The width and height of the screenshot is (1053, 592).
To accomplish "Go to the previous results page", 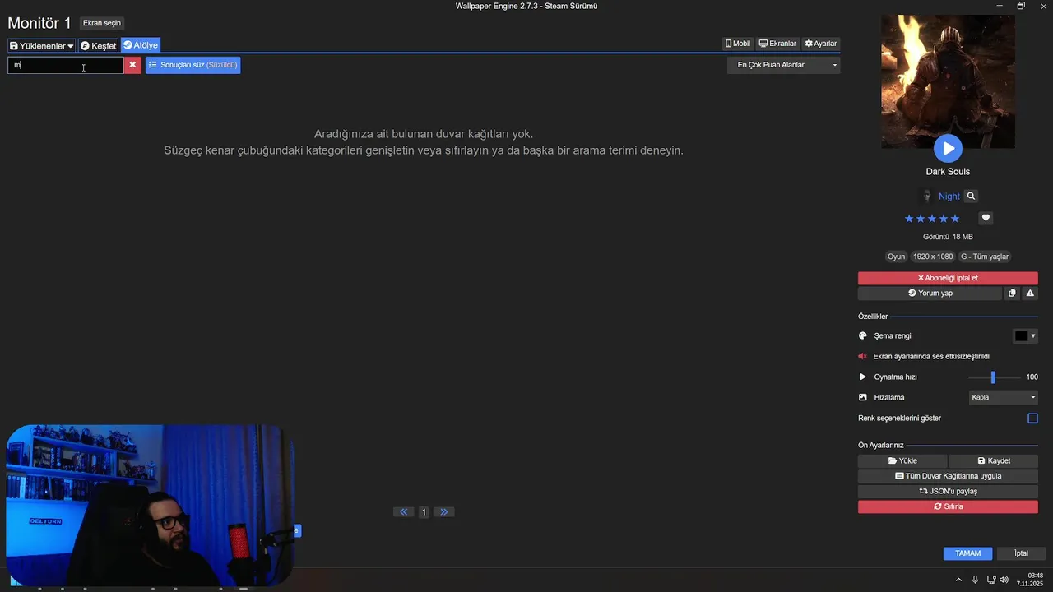I will point(403,511).
